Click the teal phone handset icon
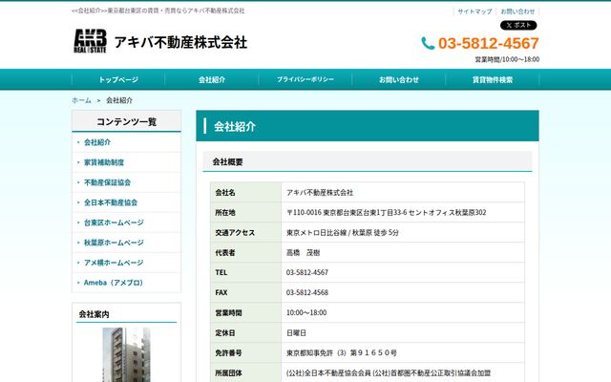 pos(428,43)
